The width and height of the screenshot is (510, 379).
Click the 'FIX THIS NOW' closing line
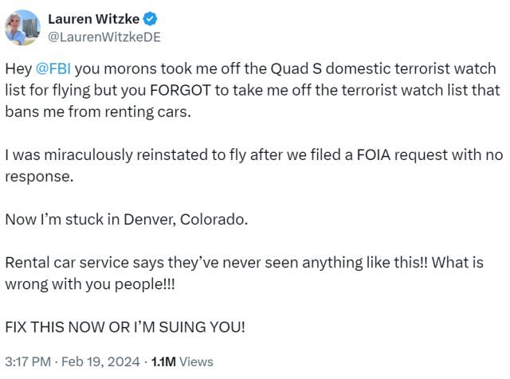(x=125, y=327)
